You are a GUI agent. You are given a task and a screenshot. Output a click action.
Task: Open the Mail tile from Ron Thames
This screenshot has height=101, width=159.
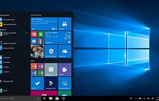(x=44, y=24)
